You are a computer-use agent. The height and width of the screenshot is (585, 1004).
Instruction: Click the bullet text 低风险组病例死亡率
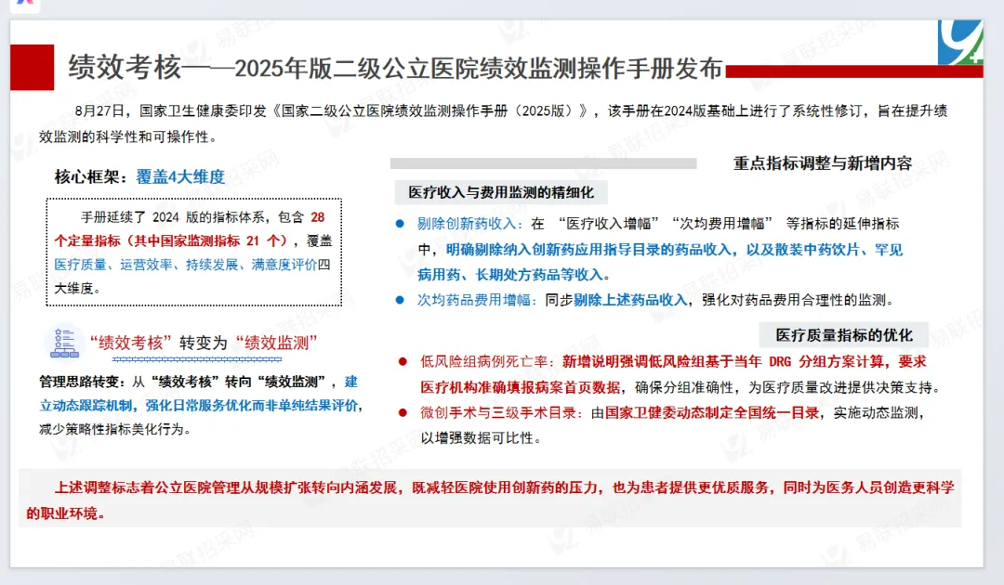coord(483,362)
